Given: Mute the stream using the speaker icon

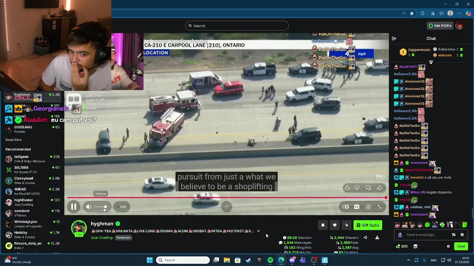Looking at the screenshot, I should [x=89, y=207].
